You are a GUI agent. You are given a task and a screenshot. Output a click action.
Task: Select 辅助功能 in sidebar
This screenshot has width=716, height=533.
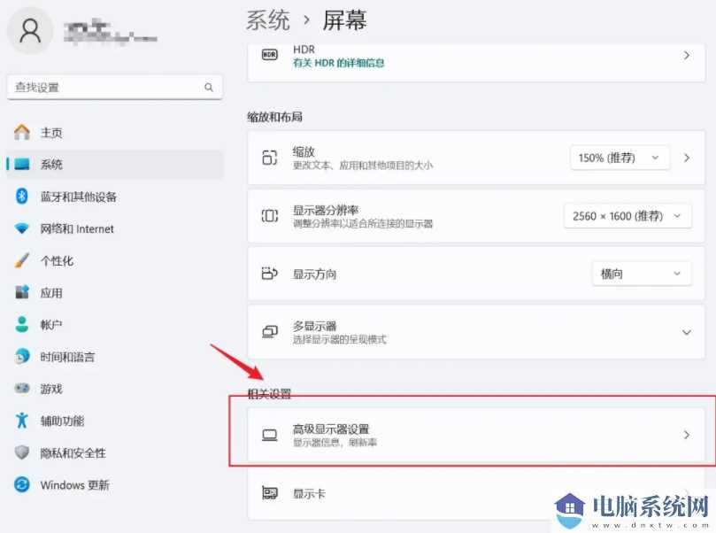click(x=58, y=421)
